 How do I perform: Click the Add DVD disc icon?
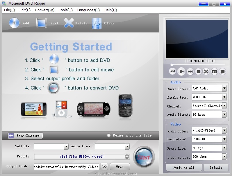point(14,23)
